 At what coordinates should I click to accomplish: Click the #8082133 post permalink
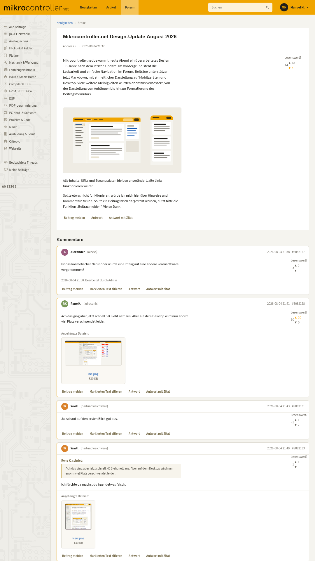click(298, 448)
